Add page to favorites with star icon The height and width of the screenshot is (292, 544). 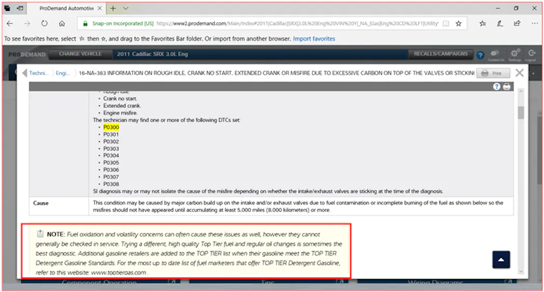point(459,24)
